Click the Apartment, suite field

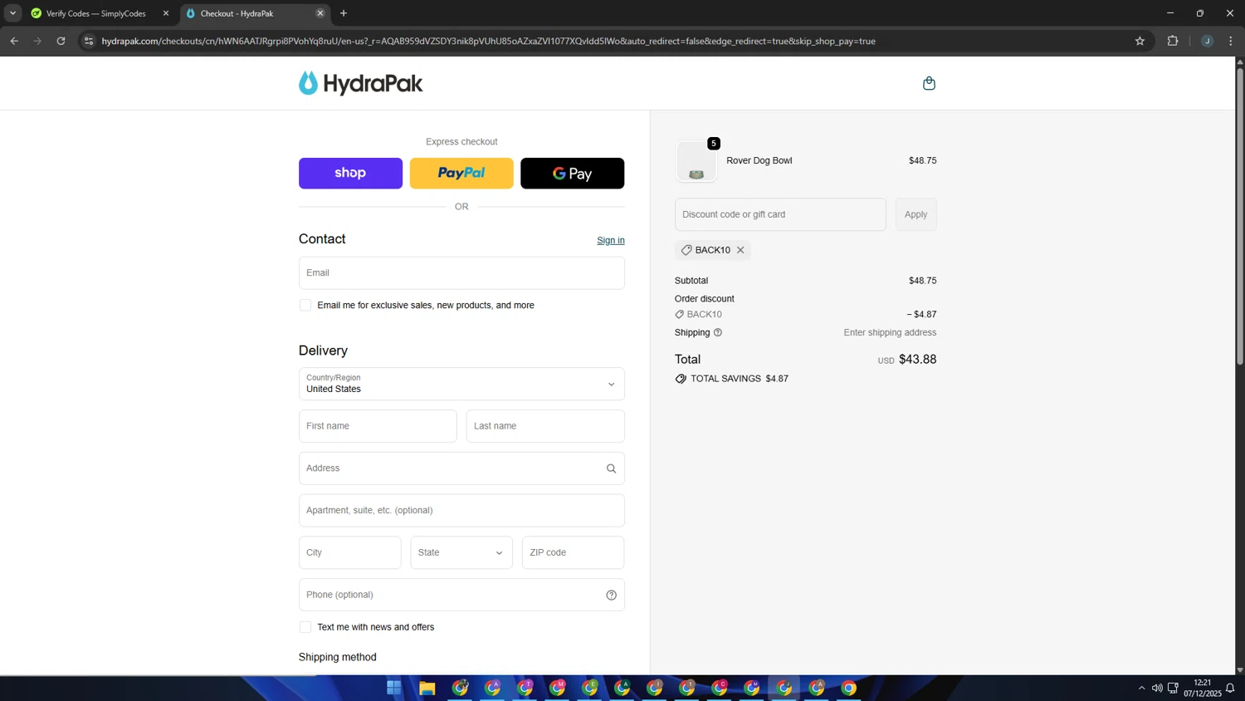(x=461, y=510)
